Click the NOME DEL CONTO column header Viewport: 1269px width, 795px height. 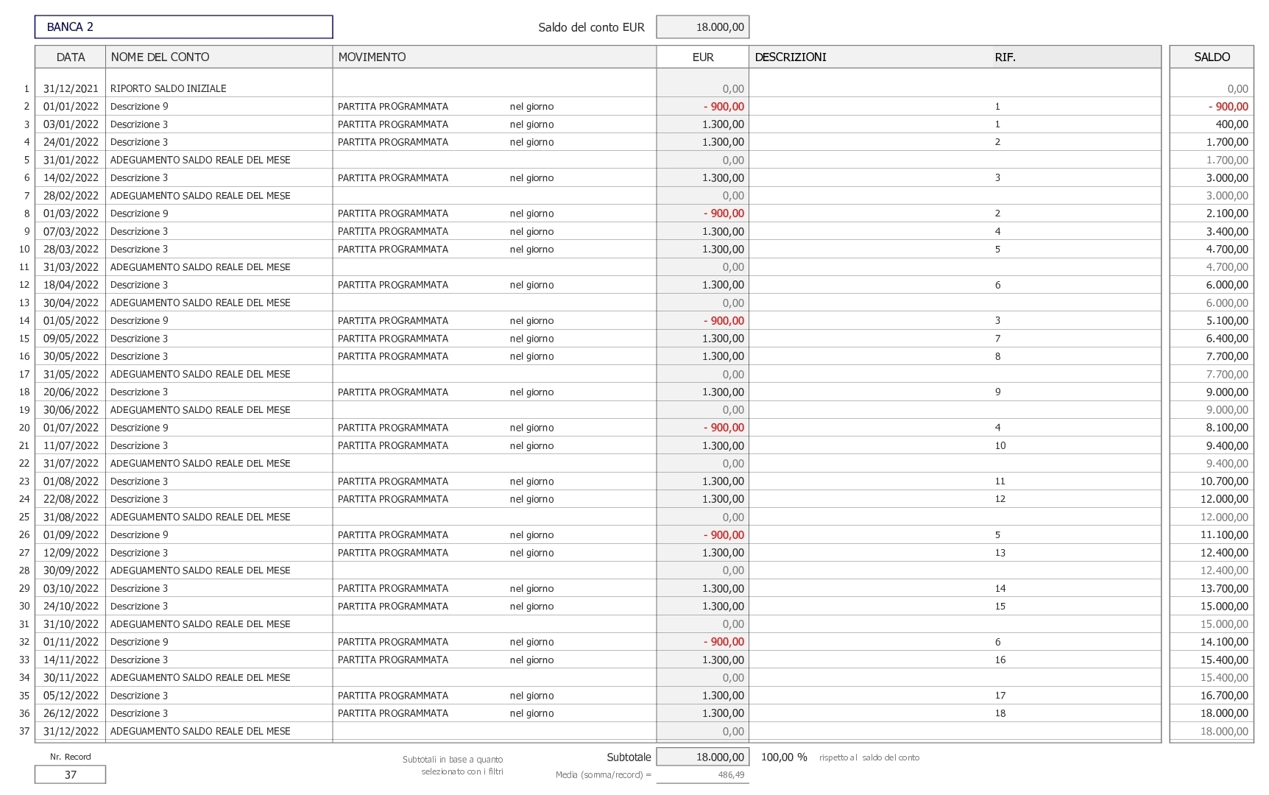tap(219, 57)
